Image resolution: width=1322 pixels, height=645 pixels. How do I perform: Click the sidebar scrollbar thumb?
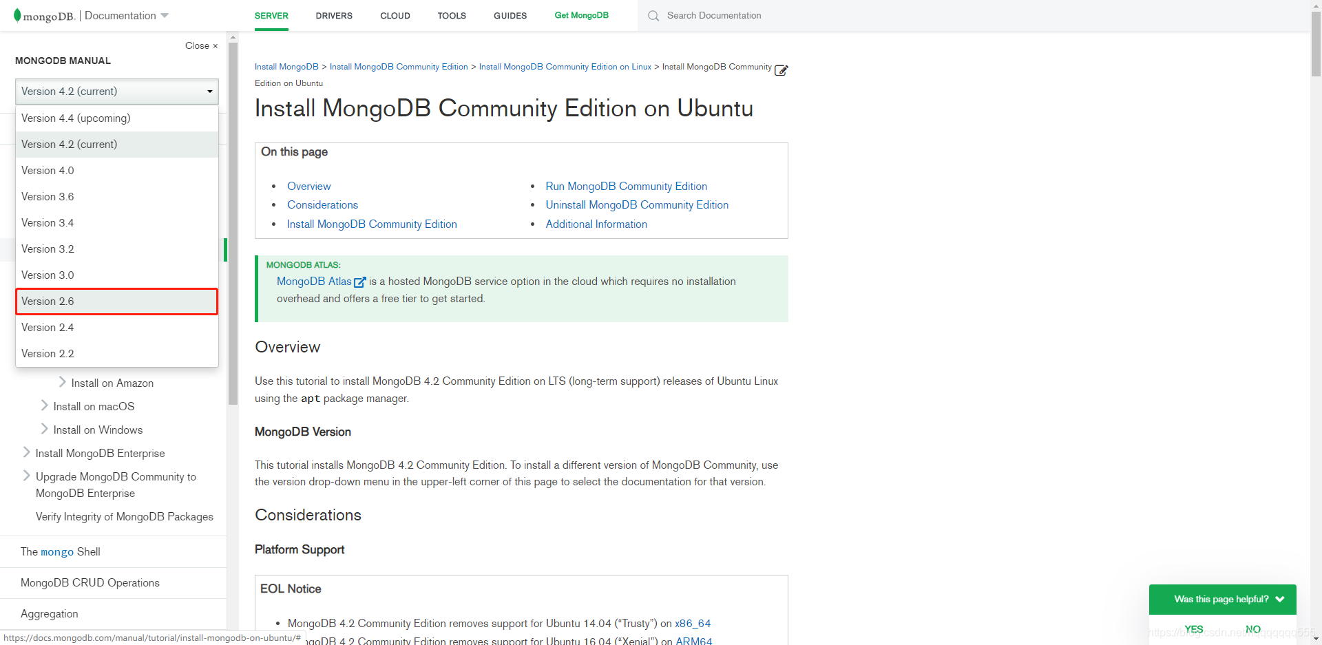pyautogui.click(x=233, y=223)
